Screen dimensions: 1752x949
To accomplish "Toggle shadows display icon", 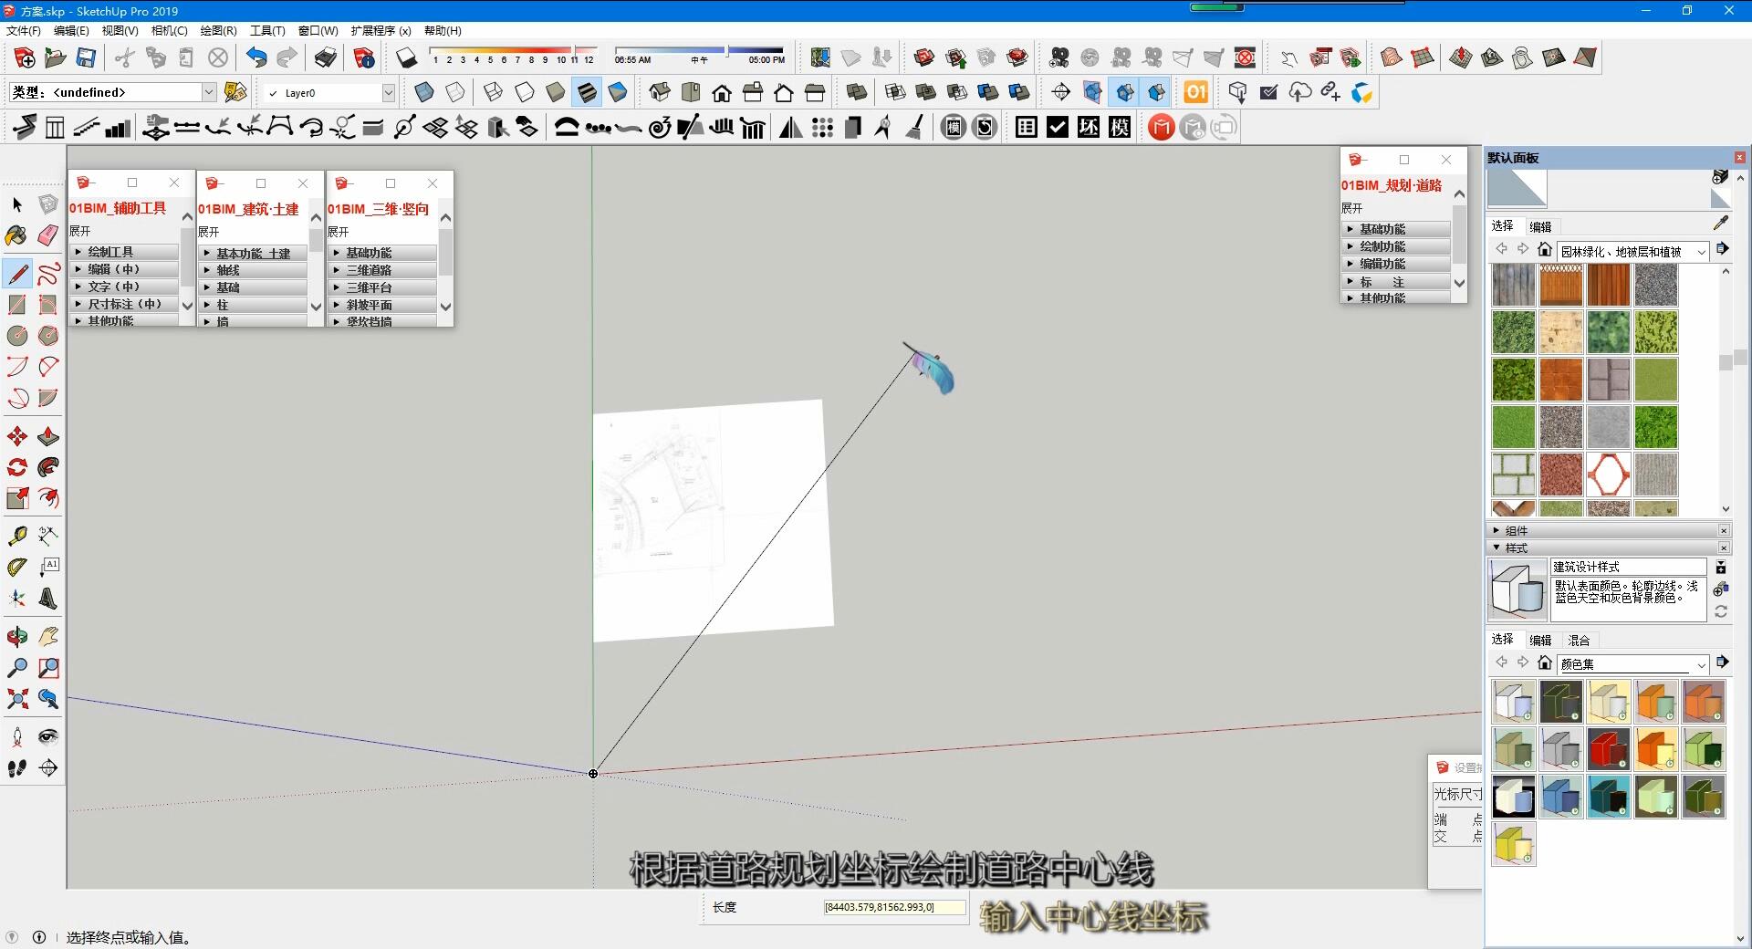I will [x=406, y=58].
